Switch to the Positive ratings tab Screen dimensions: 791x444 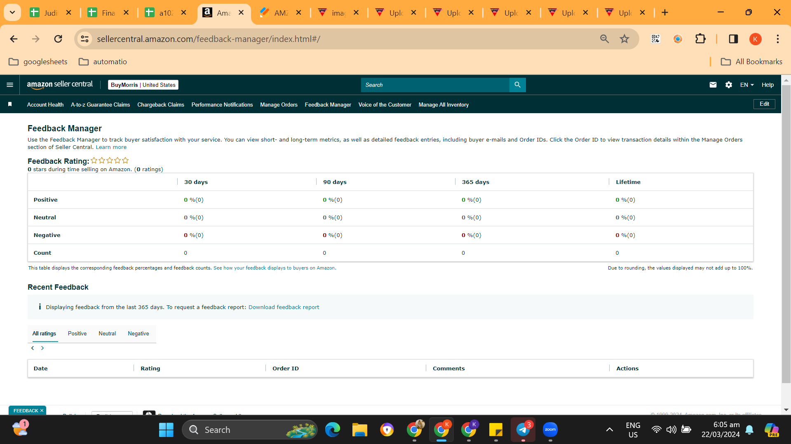pos(77,333)
